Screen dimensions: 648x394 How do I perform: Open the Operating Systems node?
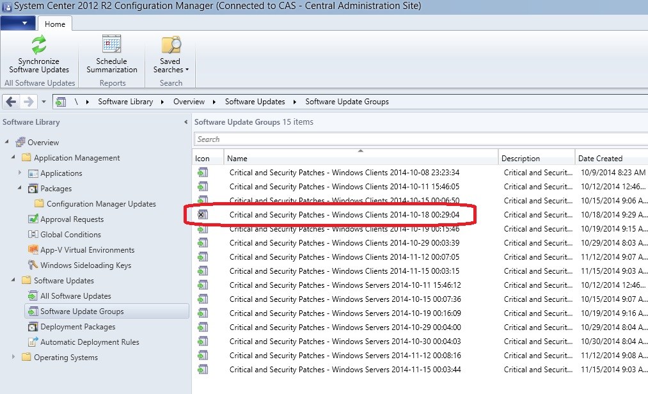67,357
